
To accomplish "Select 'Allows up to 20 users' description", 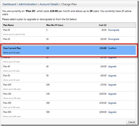I will coord(11,53).
